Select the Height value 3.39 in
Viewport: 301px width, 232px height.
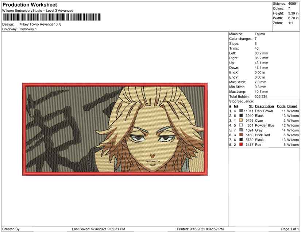click(x=293, y=13)
